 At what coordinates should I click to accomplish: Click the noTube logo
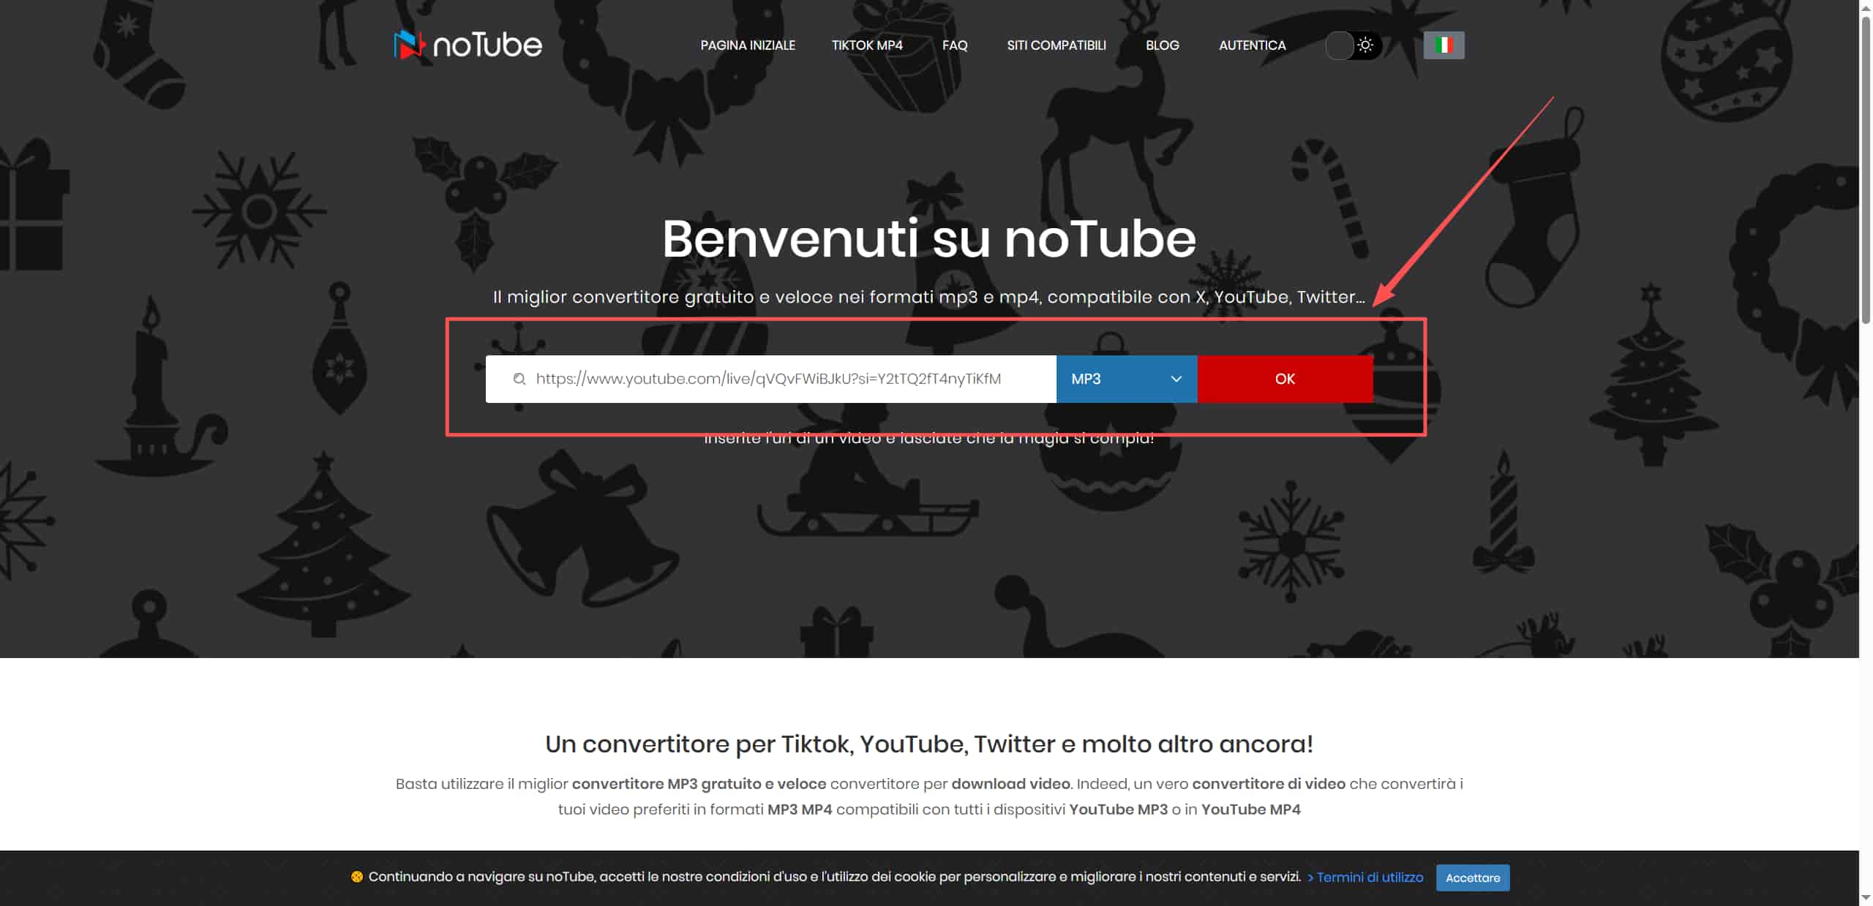467,45
